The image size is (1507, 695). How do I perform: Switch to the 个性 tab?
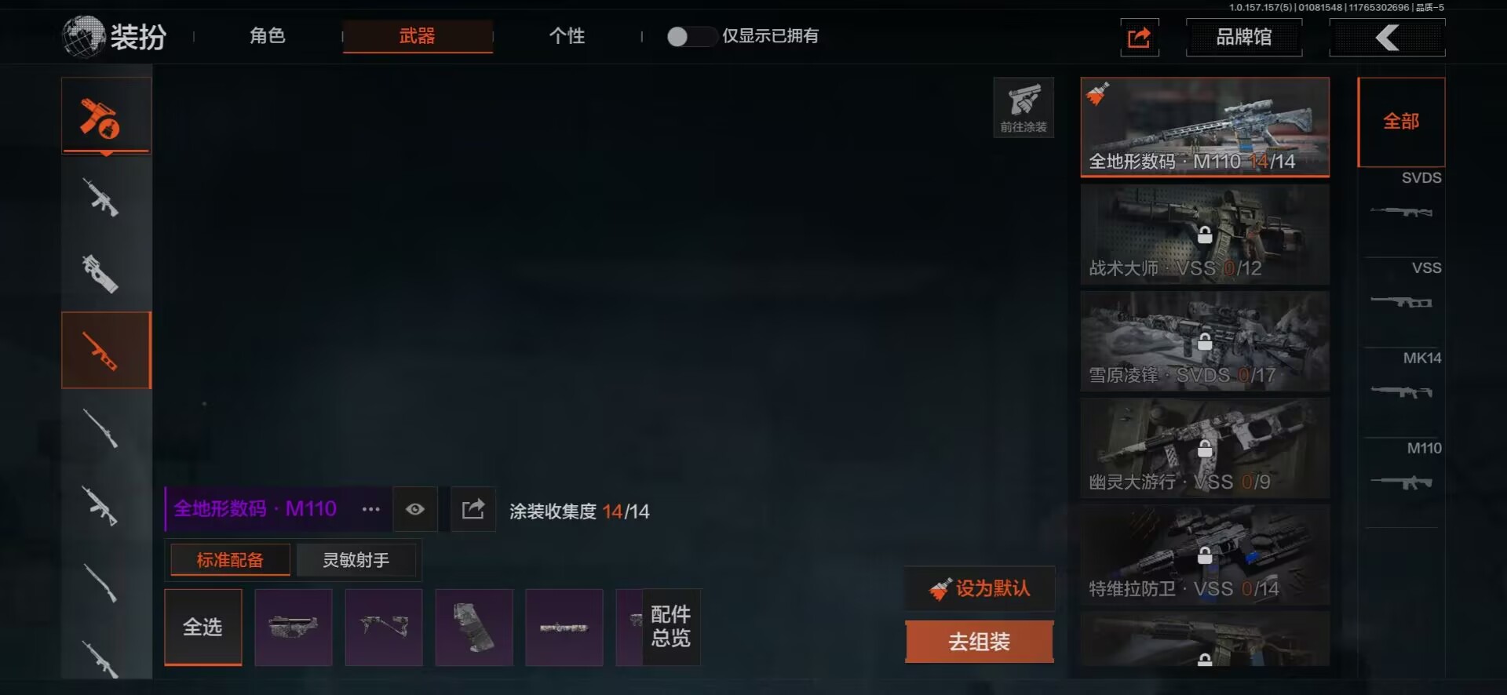click(x=567, y=36)
